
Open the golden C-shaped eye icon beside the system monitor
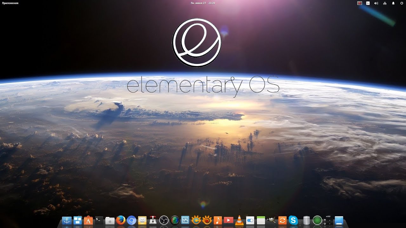(x=196, y=220)
